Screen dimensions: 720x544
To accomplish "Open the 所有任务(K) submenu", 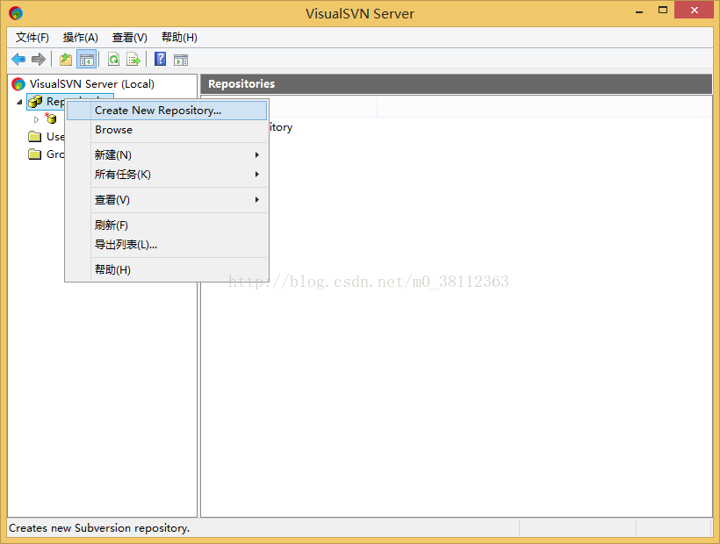I will (167, 175).
